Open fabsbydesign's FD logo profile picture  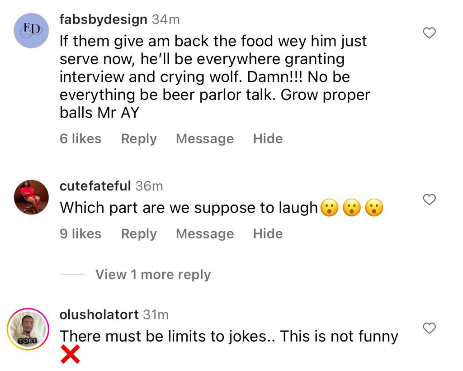point(31,31)
